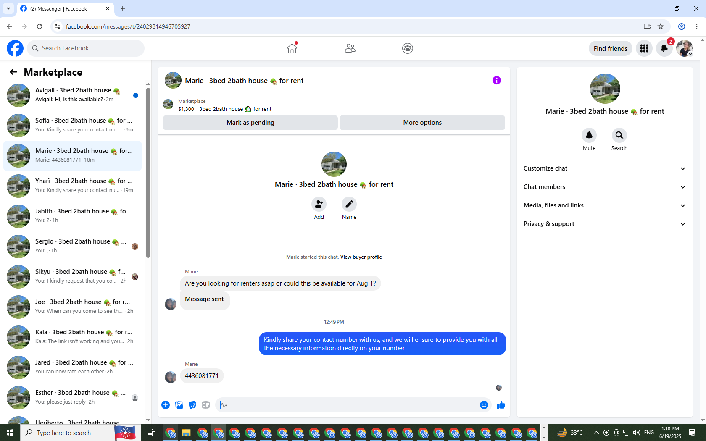
Task: Click conversation list scrollbar
Action: [x=148, y=172]
